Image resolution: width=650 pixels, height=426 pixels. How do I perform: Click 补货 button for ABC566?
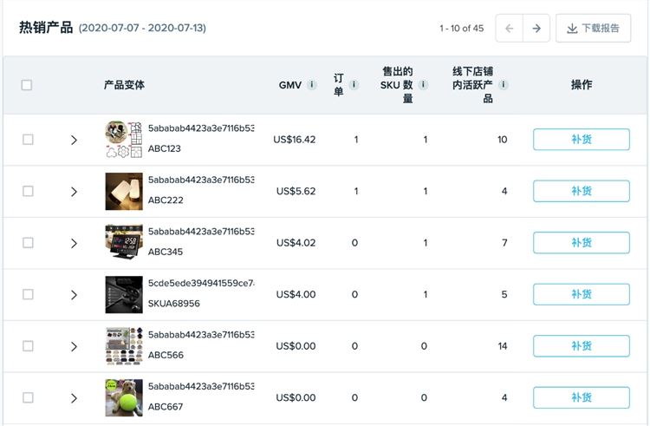pyautogui.click(x=582, y=346)
